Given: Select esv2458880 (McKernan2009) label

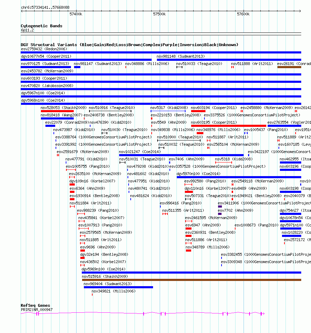Looking at the screenshot, I should 267,108.
